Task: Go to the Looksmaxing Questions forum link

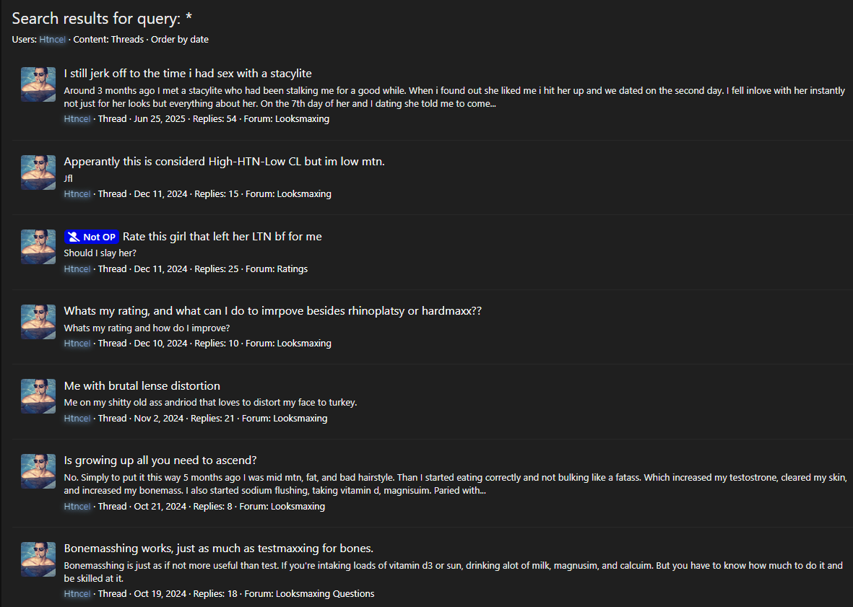Action: pos(324,594)
